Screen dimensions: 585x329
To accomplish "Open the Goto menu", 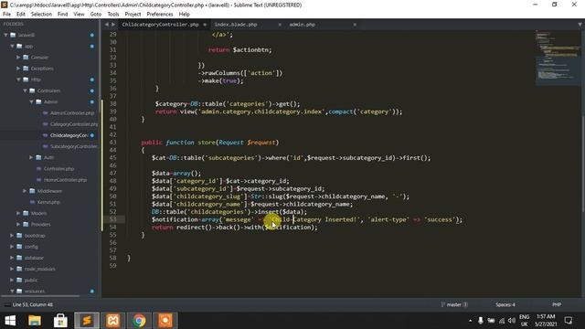I will pos(96,15).
